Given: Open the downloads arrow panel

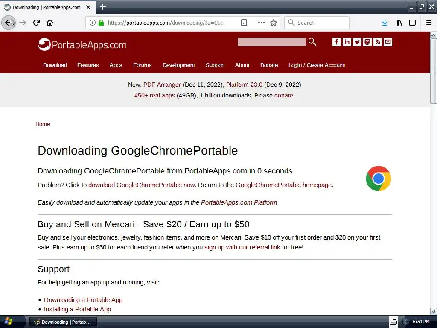Looking at the screenshot, I should [x=385, y=23].
